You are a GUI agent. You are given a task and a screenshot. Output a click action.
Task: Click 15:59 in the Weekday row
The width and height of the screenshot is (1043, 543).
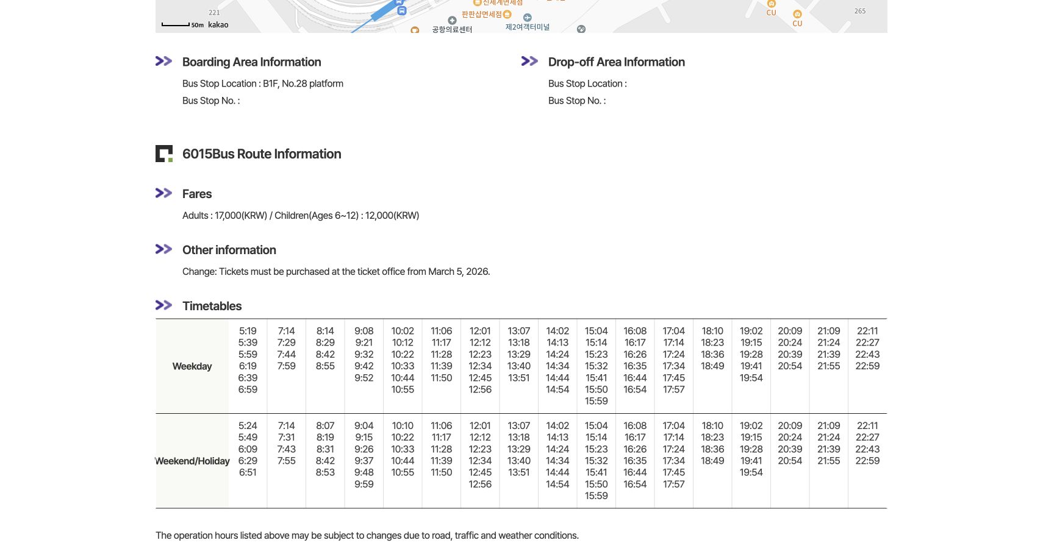click(x=597, y=401)
